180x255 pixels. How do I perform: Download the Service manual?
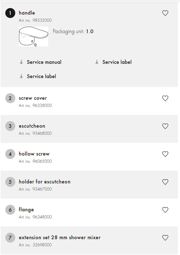point(44,62)
